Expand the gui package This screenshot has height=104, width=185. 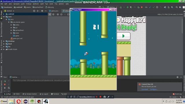[x=11, y=28]
